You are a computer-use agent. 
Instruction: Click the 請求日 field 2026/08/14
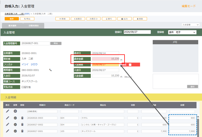(105, 53)
